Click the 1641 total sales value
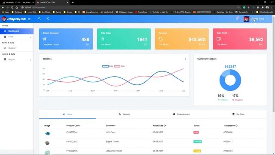This screenshot has height=155, width=275. (x=142, y=40)
